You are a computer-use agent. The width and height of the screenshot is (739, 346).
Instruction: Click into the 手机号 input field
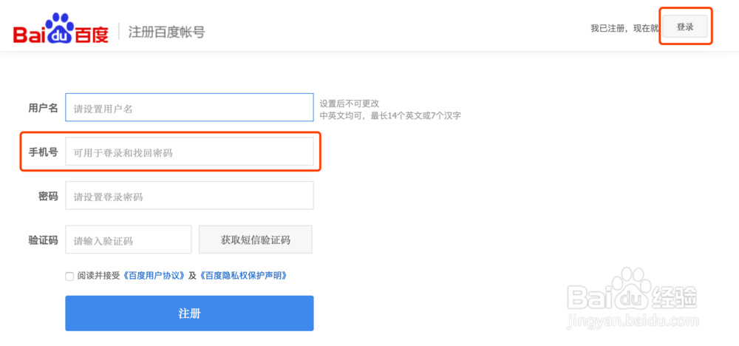click(x=189, y=152)
